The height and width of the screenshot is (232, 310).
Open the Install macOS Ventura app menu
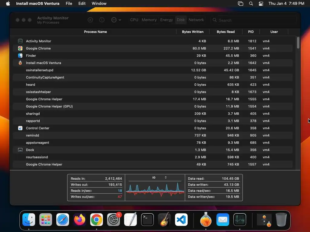38,4
